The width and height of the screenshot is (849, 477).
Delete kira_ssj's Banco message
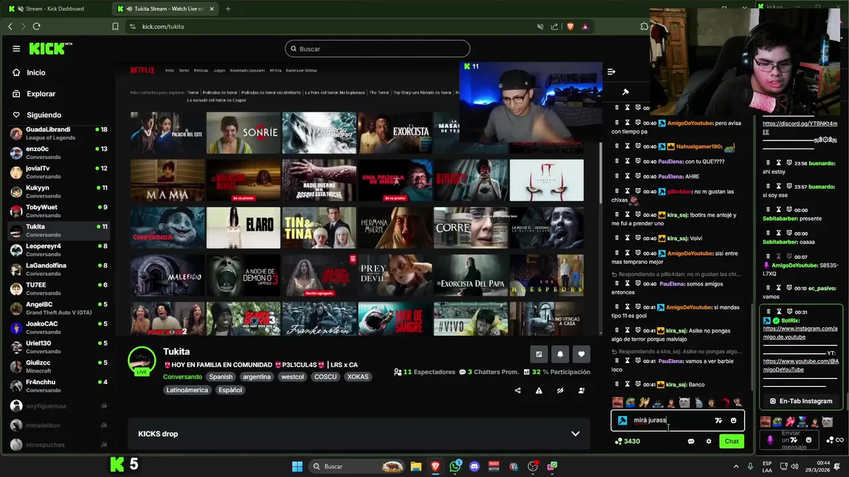pos(617,384)
